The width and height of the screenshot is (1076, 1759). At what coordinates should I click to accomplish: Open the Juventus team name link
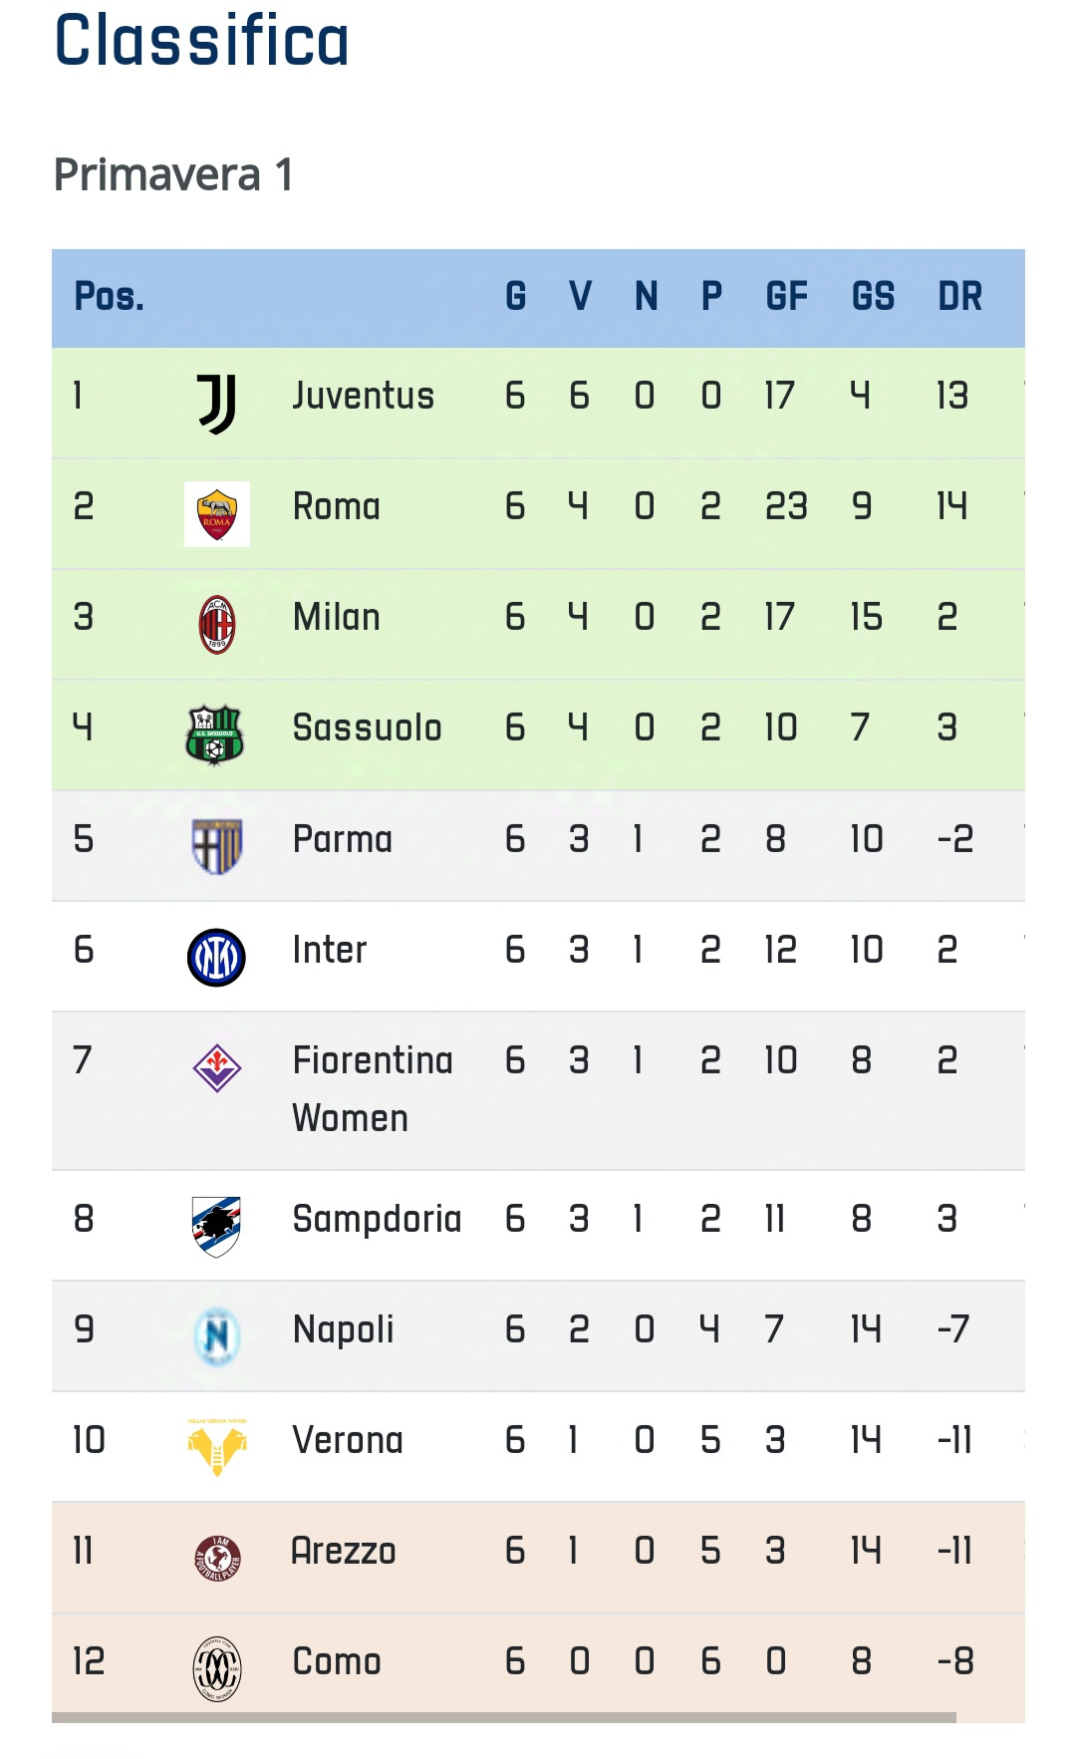pyautogui.click(x=364, y=397)
